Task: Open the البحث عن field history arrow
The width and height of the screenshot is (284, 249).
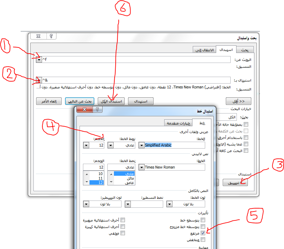Action: (39, 60)
